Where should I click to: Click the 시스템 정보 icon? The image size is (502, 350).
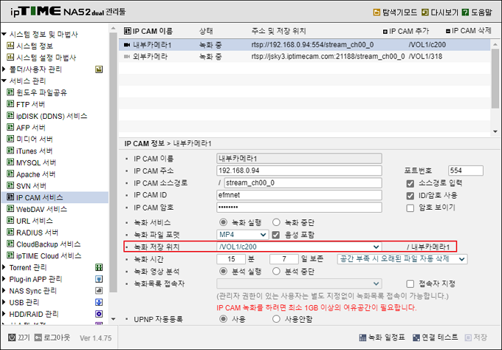tap(10, 46)
